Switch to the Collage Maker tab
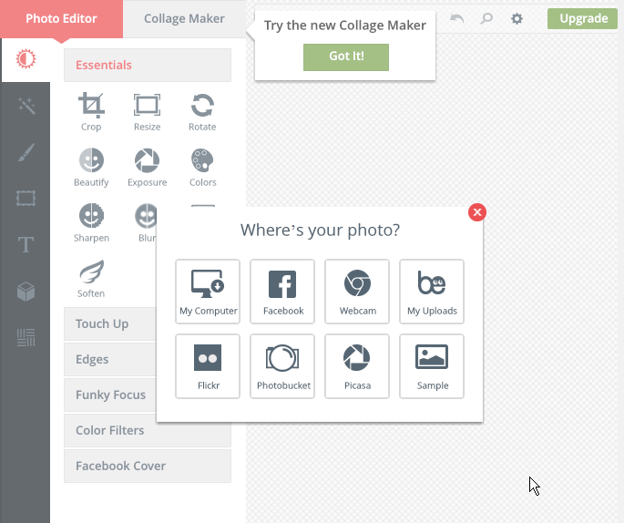The height and width of the screenshot is (523, 624). (x=184, y=19)
